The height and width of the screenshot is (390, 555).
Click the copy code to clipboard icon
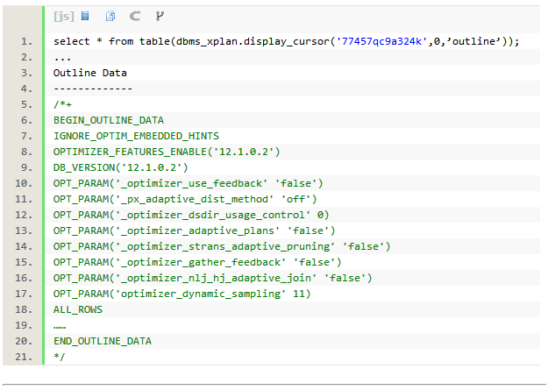pyautogui.click(x=110, y=16)
